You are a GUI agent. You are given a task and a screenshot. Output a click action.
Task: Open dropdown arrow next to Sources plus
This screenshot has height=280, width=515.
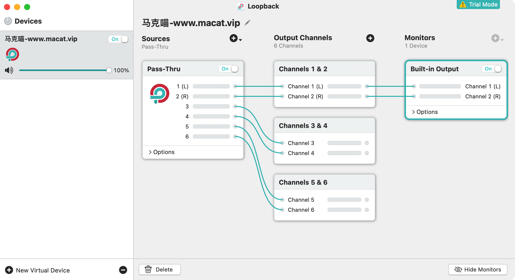click(240, 40)
